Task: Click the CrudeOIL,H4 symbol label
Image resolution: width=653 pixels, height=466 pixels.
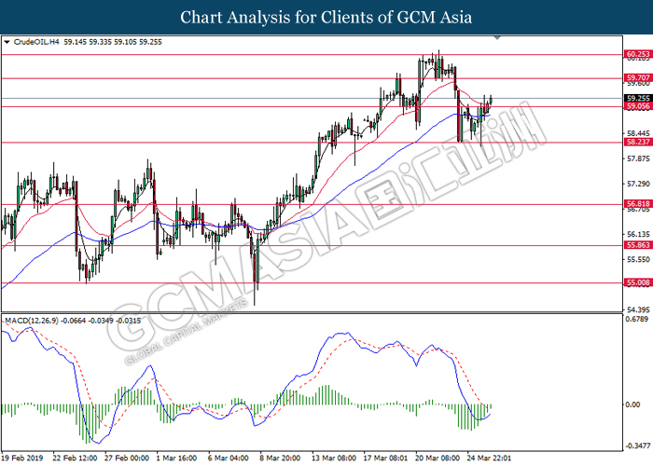Action: point(36,42)
